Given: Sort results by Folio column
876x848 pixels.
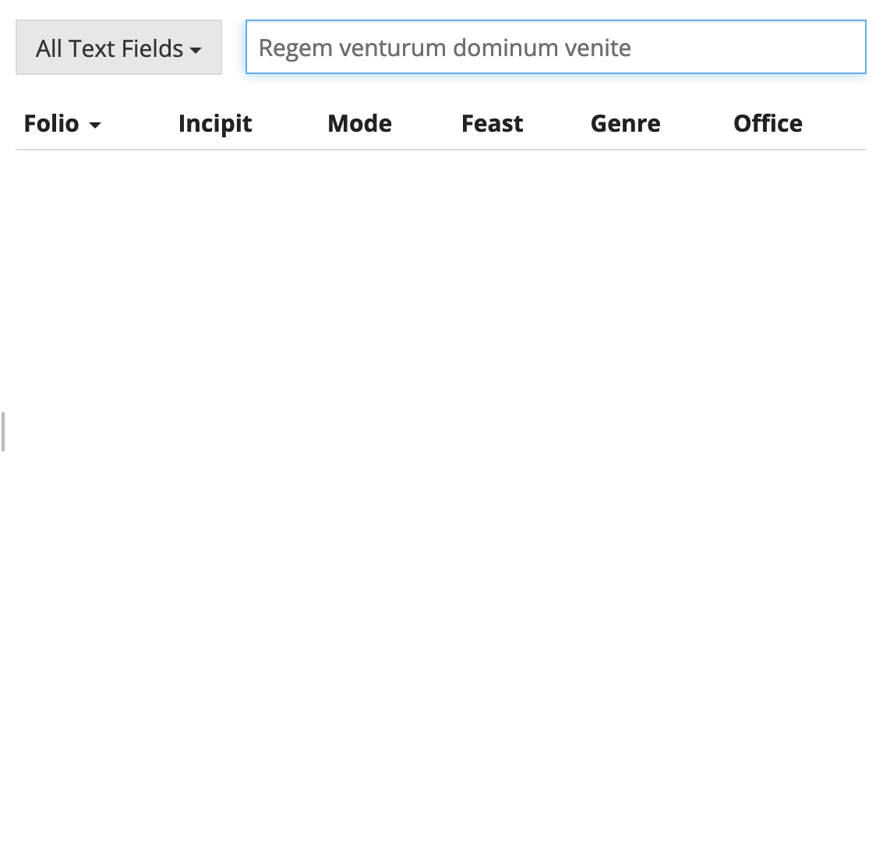Looking at the screenshot, I should tap(62, 123).
